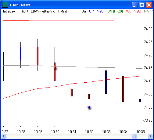Click the right scroll arrow button
The image size is (154, 140).
click(x=150, y=136)
